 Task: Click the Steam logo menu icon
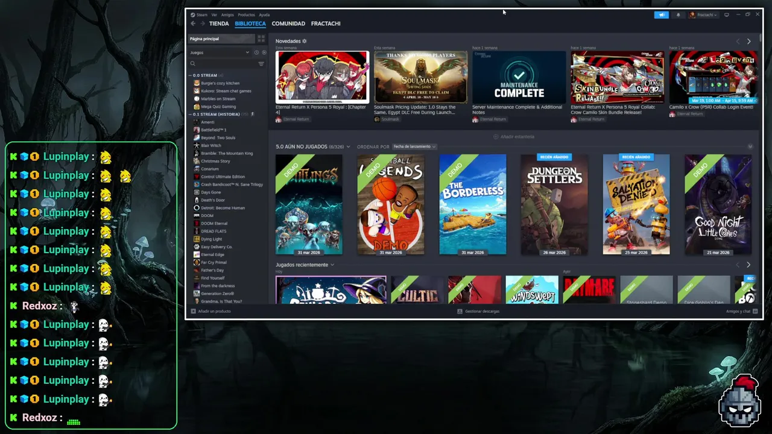click(193, 14)
